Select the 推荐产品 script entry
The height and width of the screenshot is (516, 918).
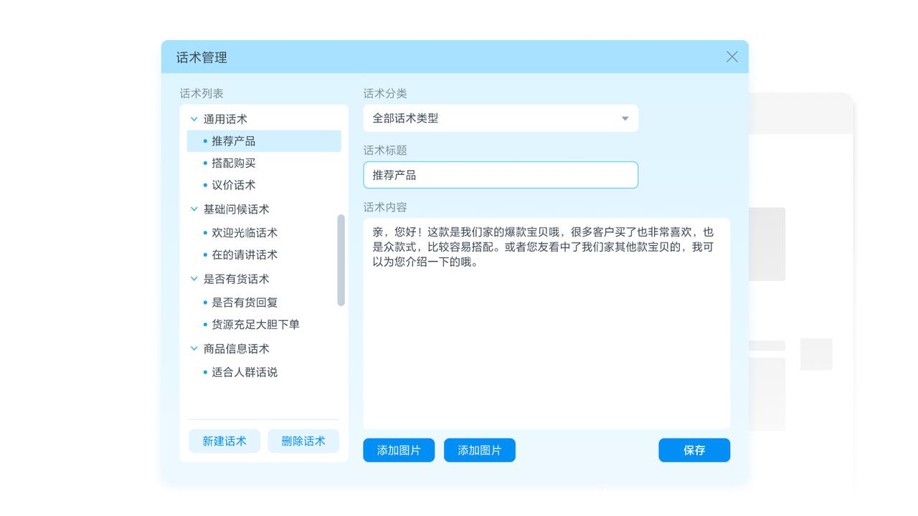[233, 140]
